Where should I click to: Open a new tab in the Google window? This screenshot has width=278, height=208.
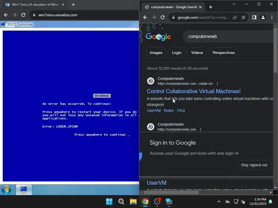pyautogui.click(x=211, y=7)
